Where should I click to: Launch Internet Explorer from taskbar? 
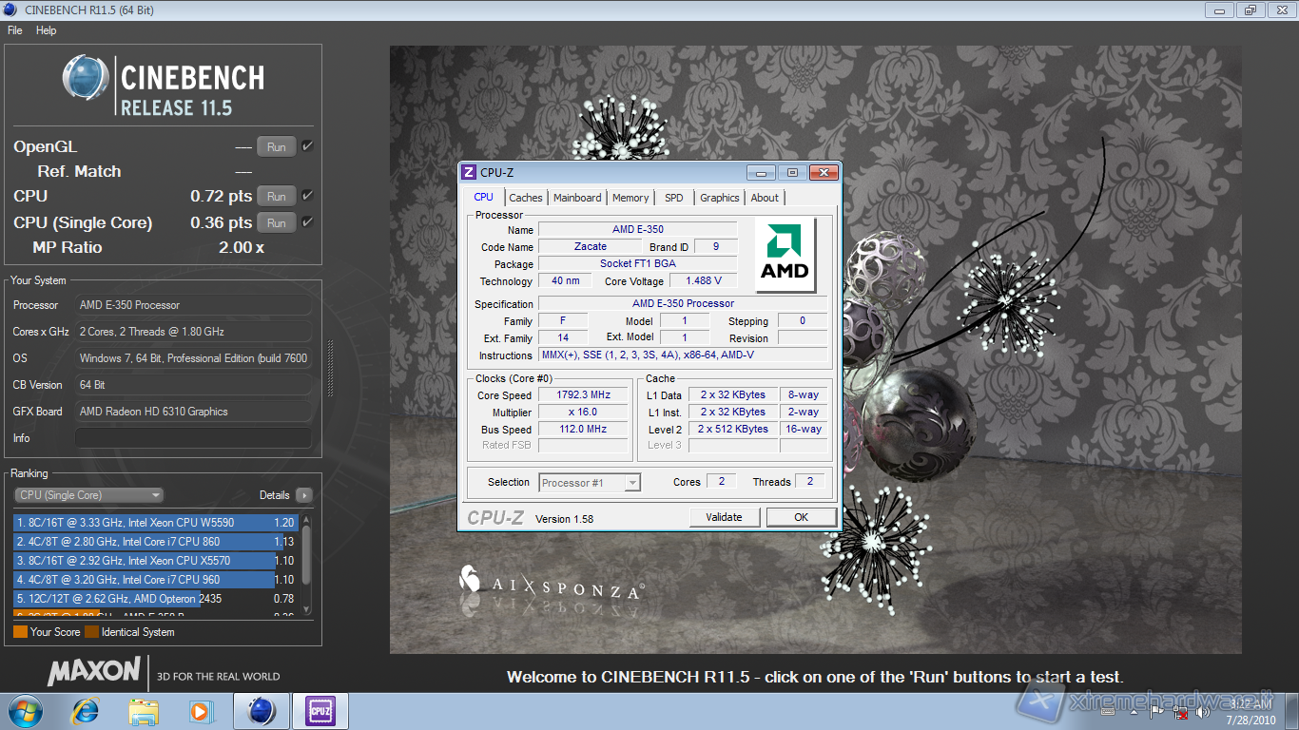[86, 710]
